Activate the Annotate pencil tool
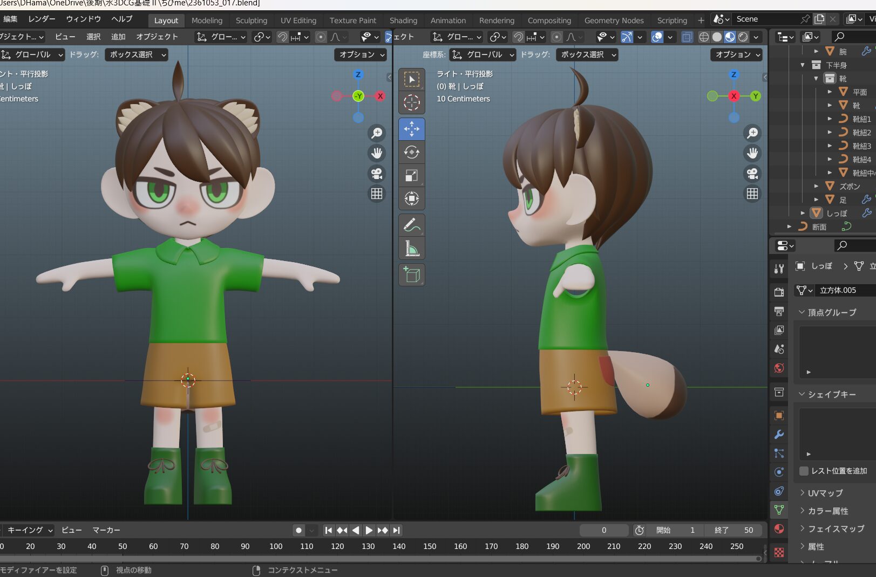Viewport: 876px width, 577px height. 412,225
